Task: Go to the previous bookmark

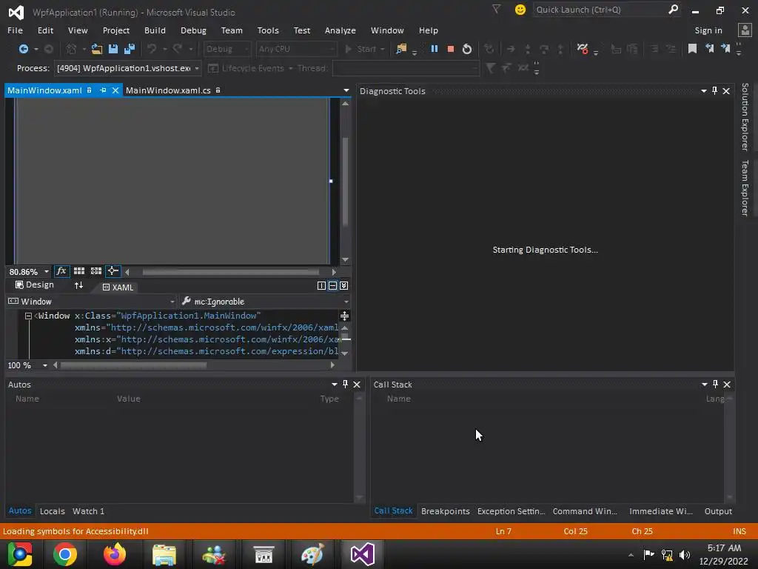Action: 709,49
